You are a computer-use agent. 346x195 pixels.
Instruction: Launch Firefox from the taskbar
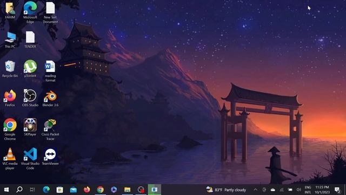[87, 190]
